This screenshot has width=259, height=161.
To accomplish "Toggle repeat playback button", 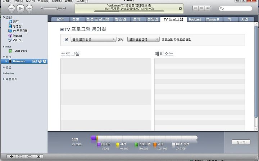I will click(x=29, y=156).
